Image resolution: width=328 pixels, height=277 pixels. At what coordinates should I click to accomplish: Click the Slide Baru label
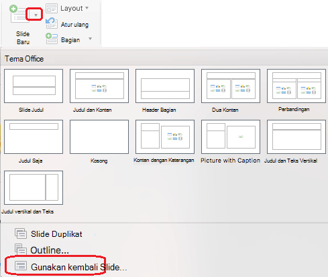point(23,38)
